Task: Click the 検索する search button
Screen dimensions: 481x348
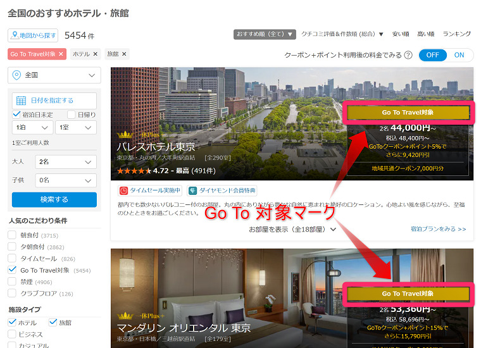Action: pyautogui.click(x=54, y=199)
